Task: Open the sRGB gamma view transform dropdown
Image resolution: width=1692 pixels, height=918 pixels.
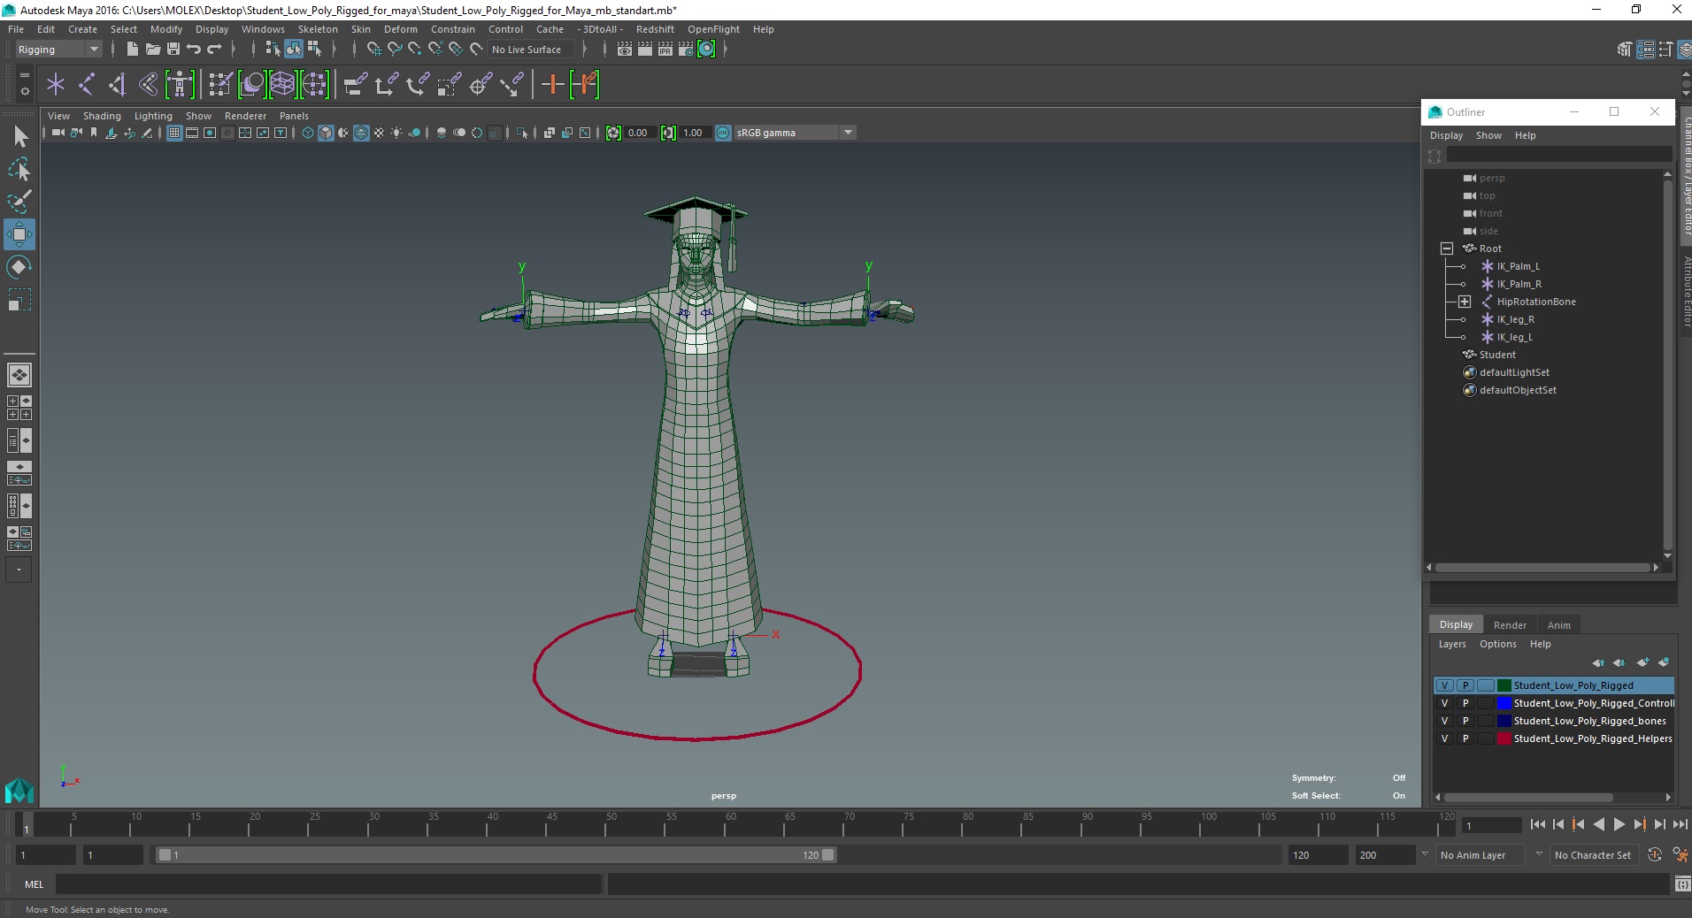Action: point(796,133)
